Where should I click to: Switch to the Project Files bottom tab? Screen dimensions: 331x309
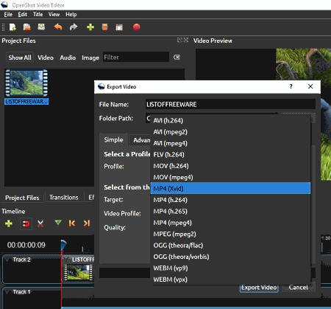(x=22, y=198)
